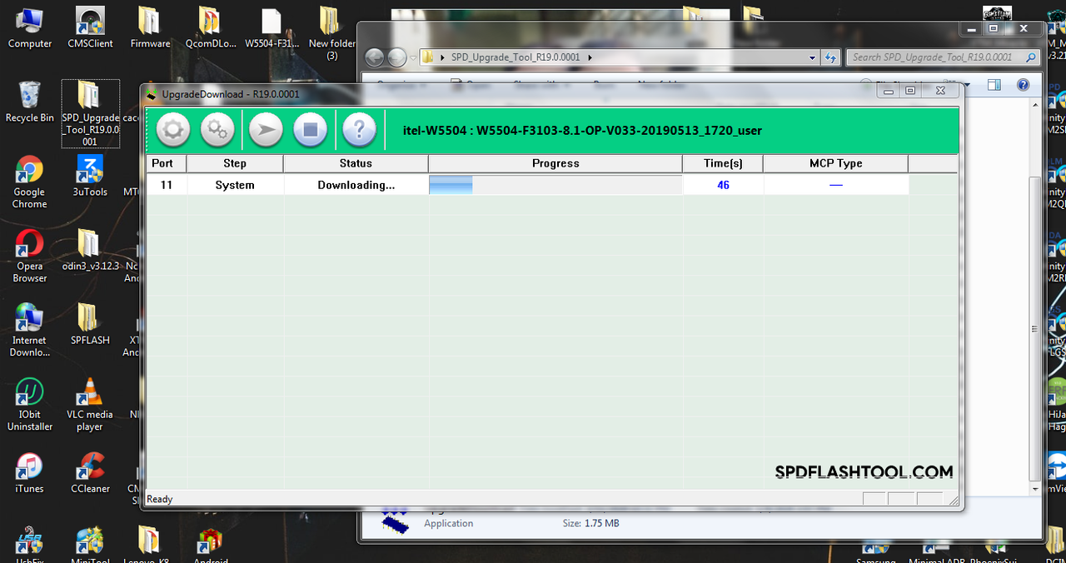The height and width of the screenshot is (563, 1066).
Task: Start downloading with the arrow icon
Action: coord(266,130)
